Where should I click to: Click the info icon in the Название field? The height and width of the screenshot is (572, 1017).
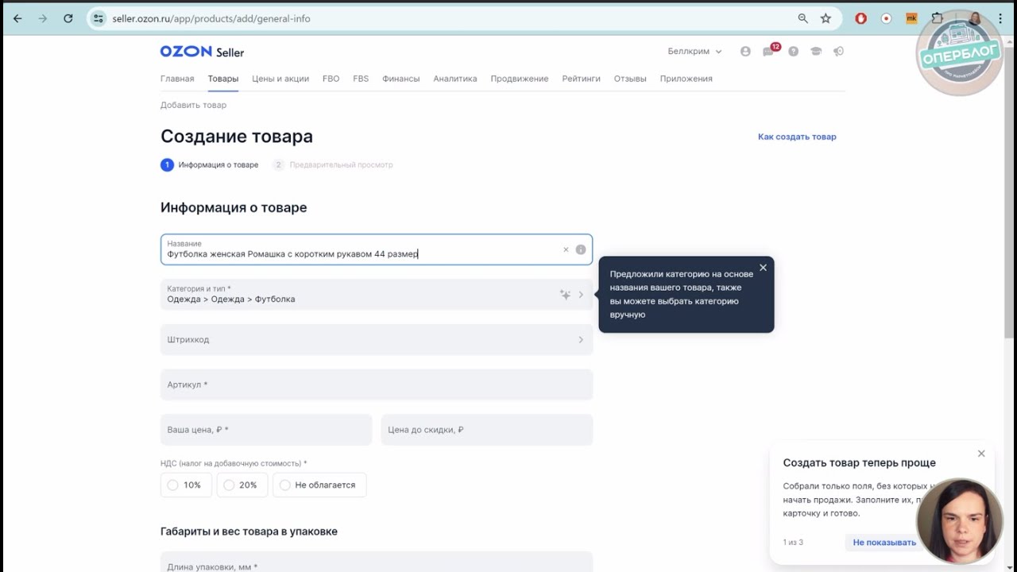pos(581,249)
